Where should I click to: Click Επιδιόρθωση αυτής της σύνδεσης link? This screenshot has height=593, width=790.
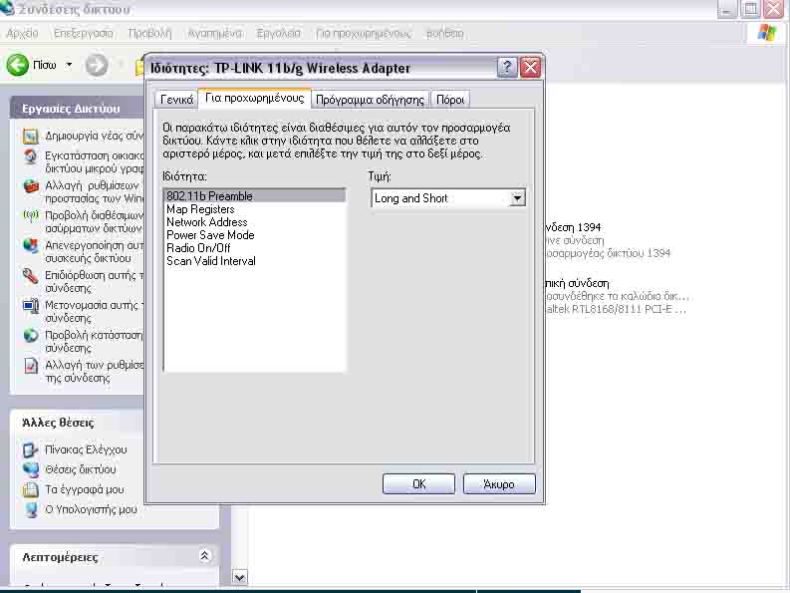[95, 281]
